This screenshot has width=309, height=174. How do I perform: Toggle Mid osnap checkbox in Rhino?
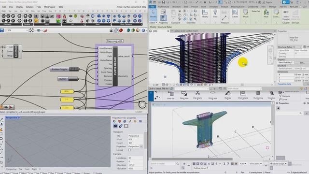coord(21,173)
